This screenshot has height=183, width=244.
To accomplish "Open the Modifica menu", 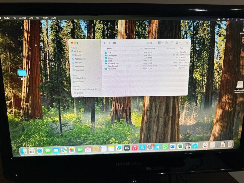I will (x=22, y=18).
